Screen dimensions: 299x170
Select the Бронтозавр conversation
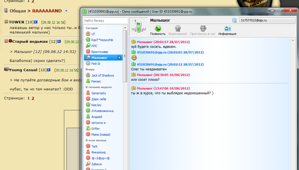[99, 52]
